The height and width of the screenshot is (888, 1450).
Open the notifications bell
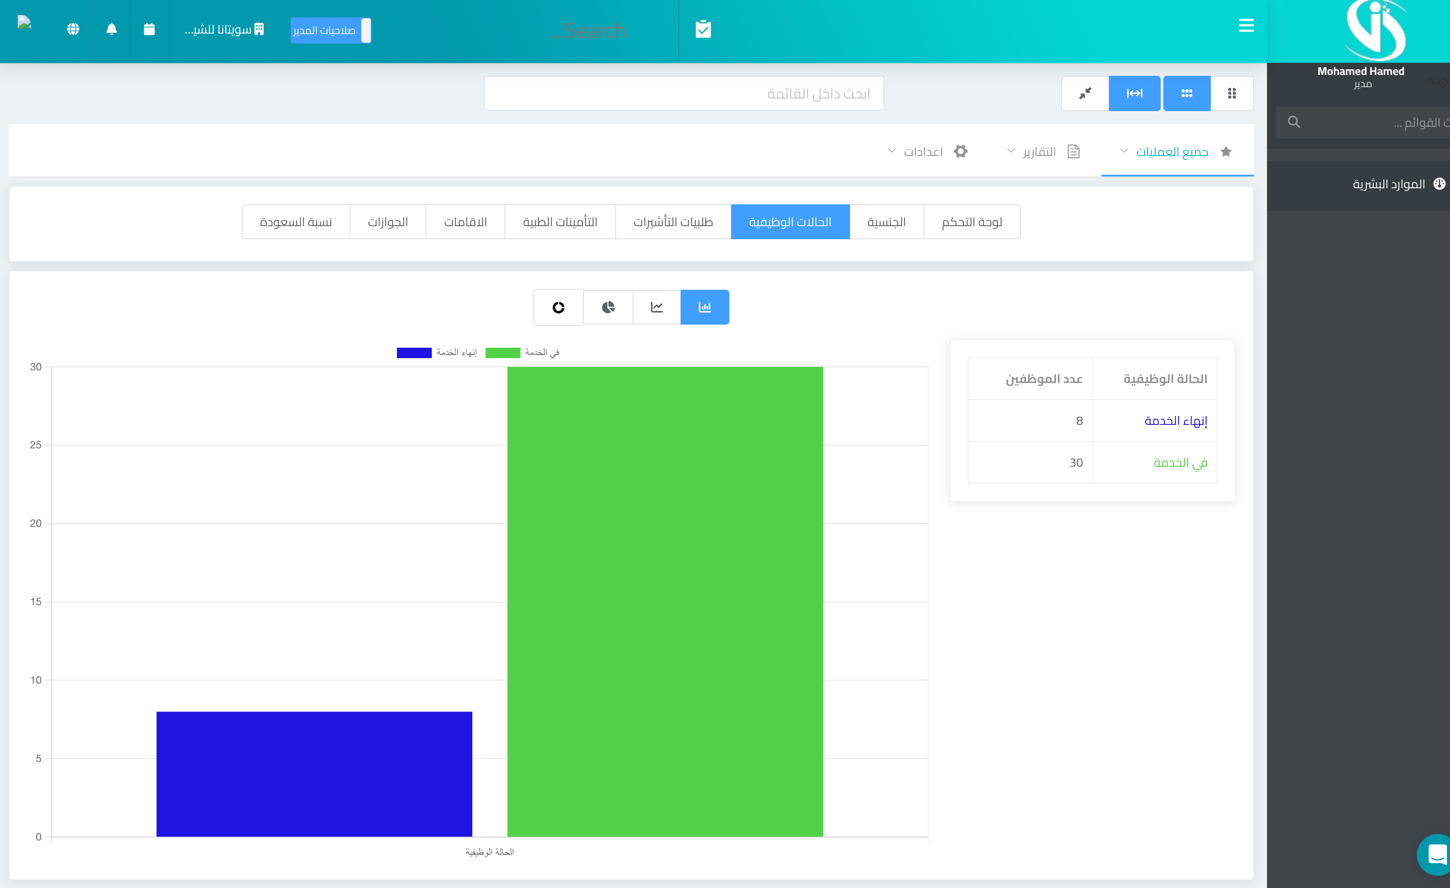111,30
